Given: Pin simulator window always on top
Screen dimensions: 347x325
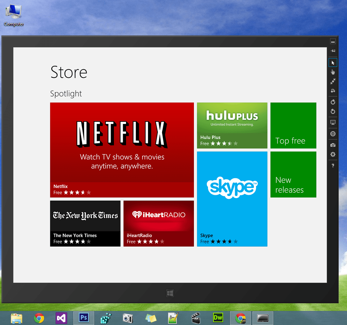Looking at the screenshot, I should 333,51.
